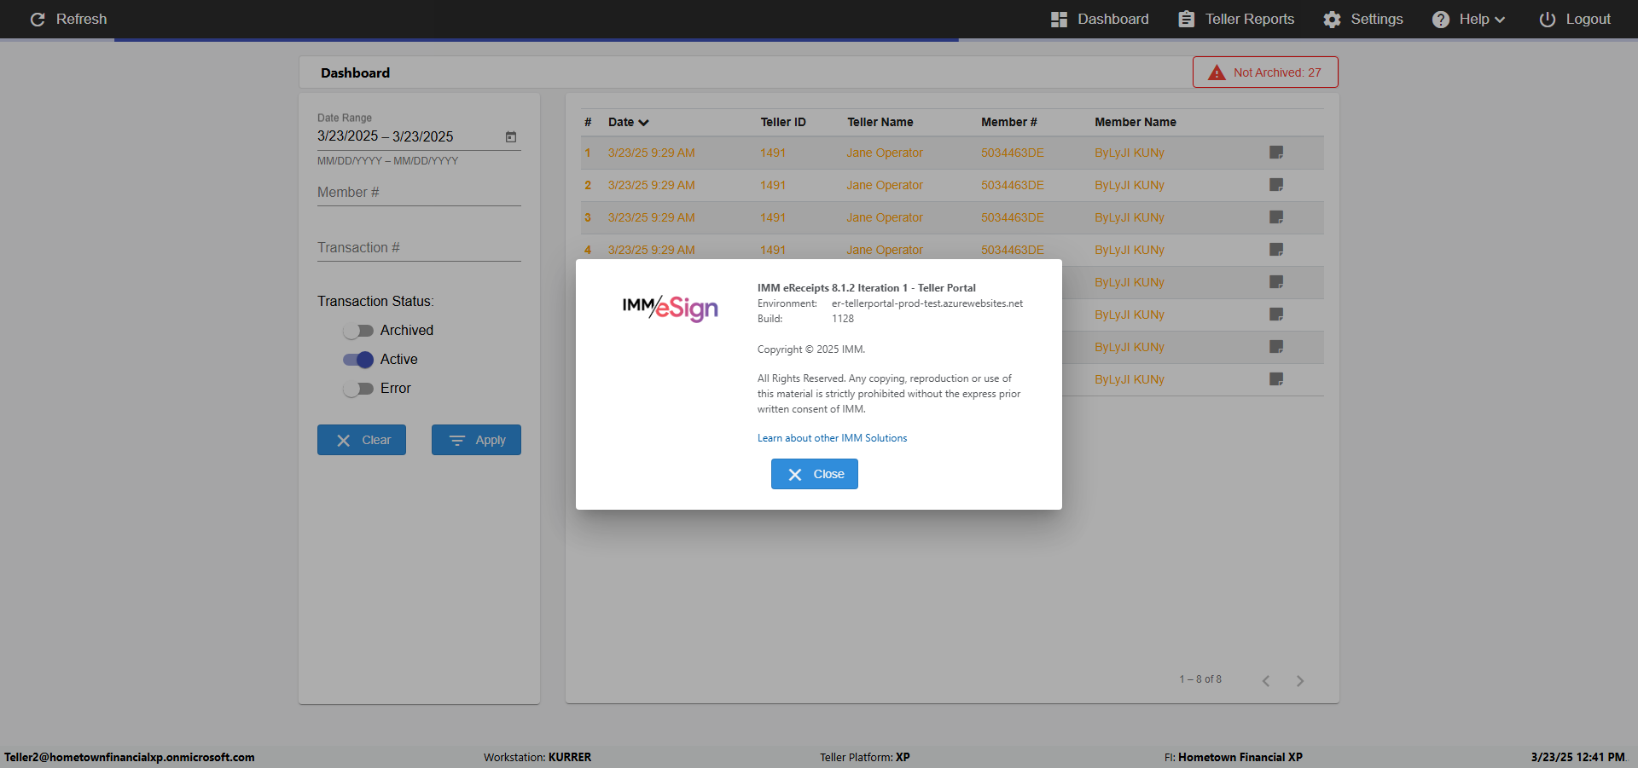Image resolution: width=1638 pixels, height=768 pixels.
Task: Focus the Transaction # filter field
Action: tap(419, 248)
